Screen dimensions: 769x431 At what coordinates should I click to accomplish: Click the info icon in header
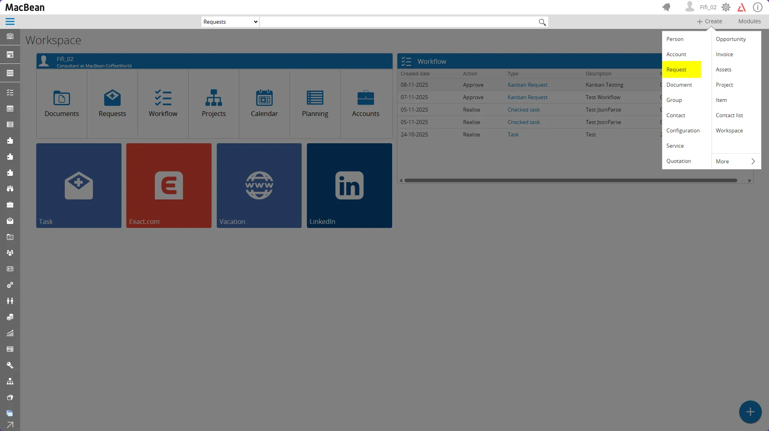tap(757, 7)
